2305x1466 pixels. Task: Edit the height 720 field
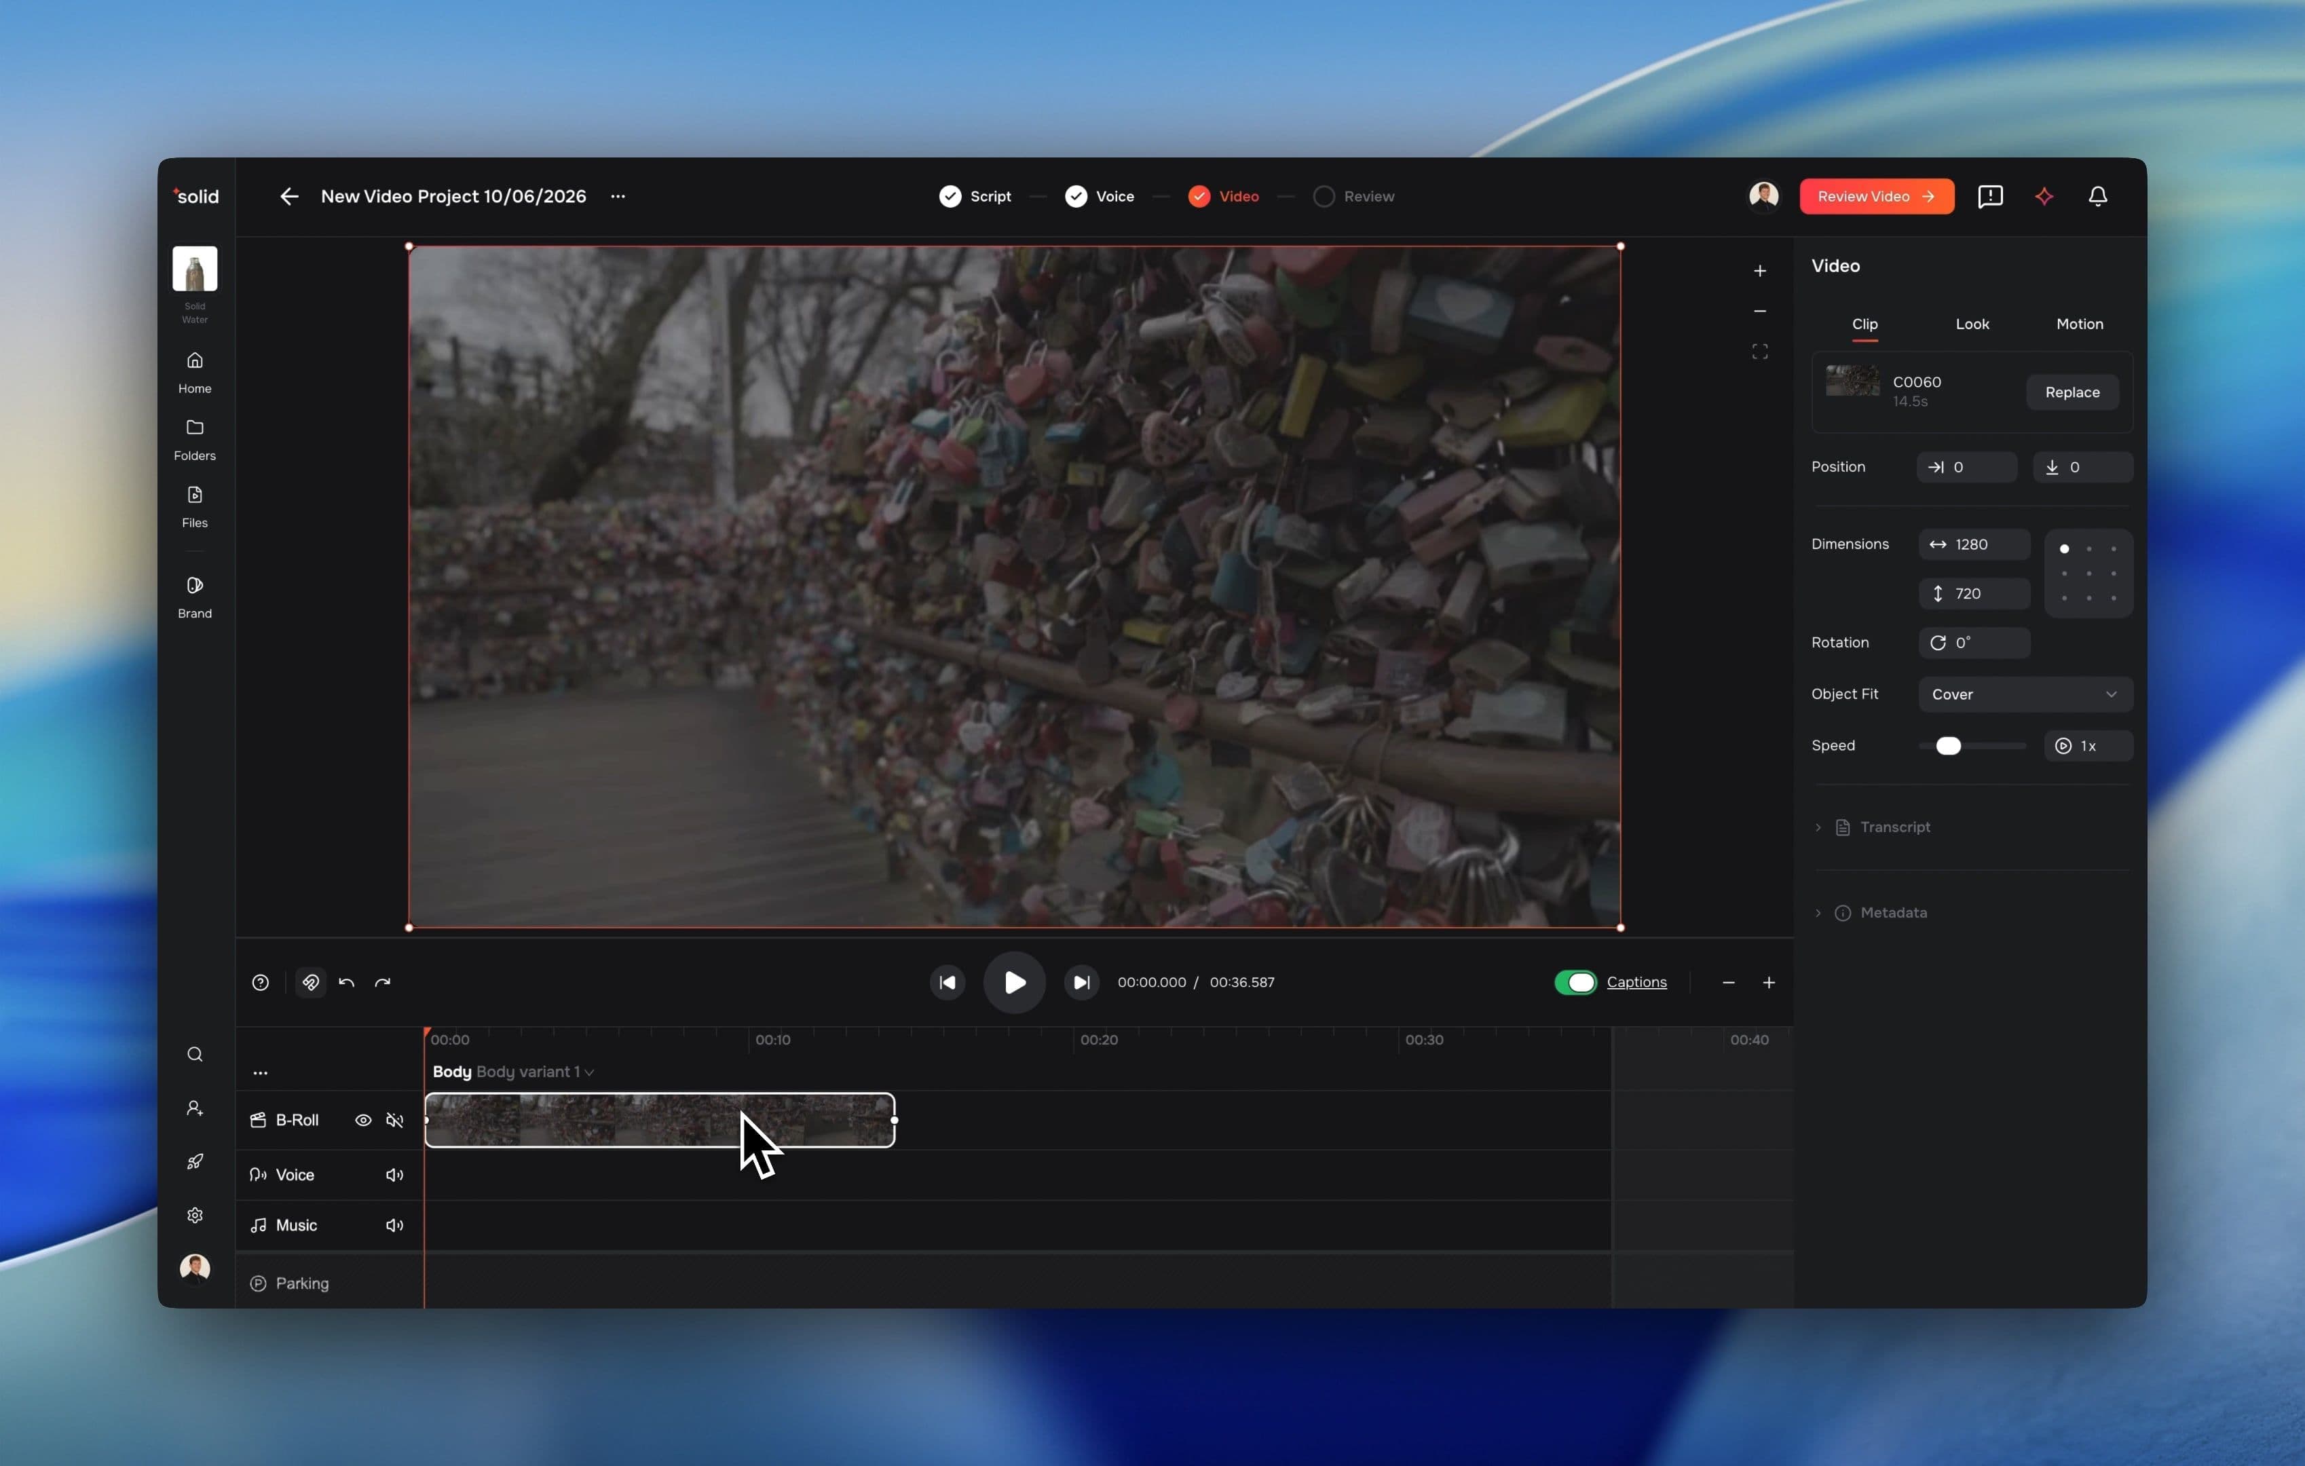click(1974, 595)
